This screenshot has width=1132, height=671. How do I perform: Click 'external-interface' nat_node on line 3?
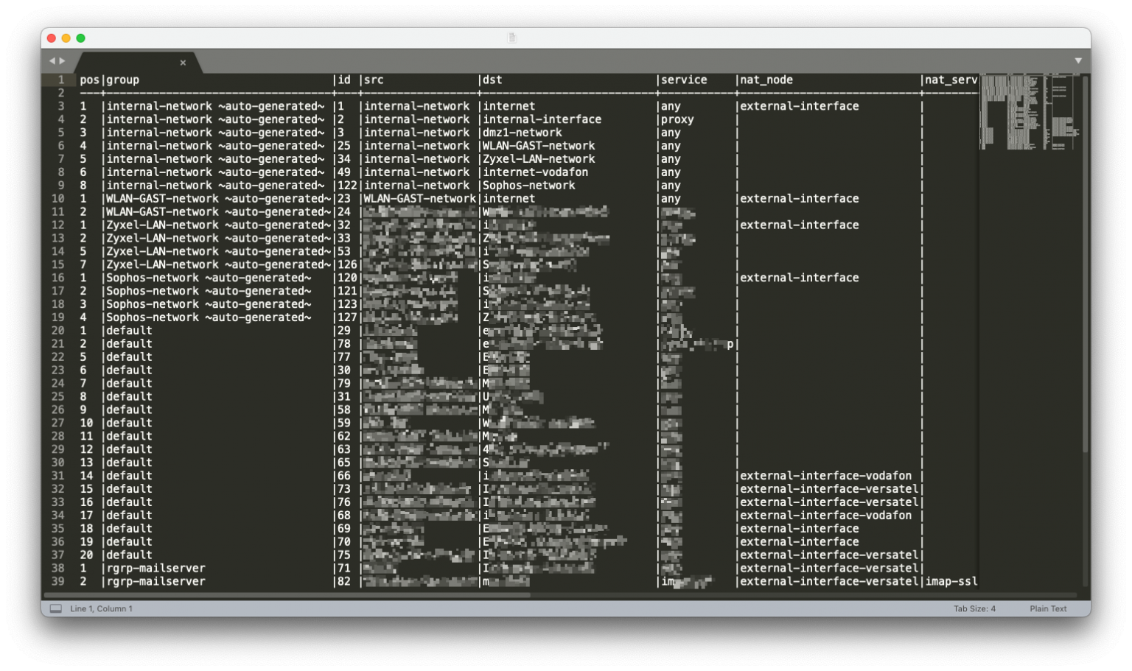(800, 106)
